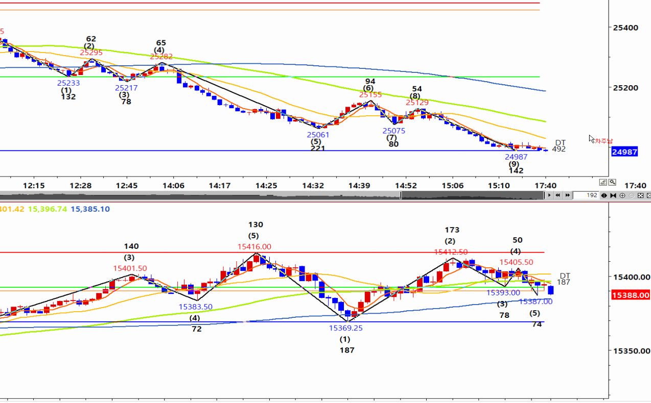This screenshot has width=651, height=403.
Task: Click the red 15388.00 current price tag
Action: tap(631, 295)
